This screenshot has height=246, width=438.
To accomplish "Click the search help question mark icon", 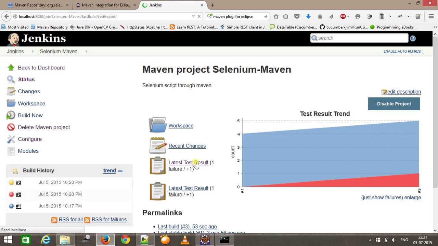I will (413, 38).
